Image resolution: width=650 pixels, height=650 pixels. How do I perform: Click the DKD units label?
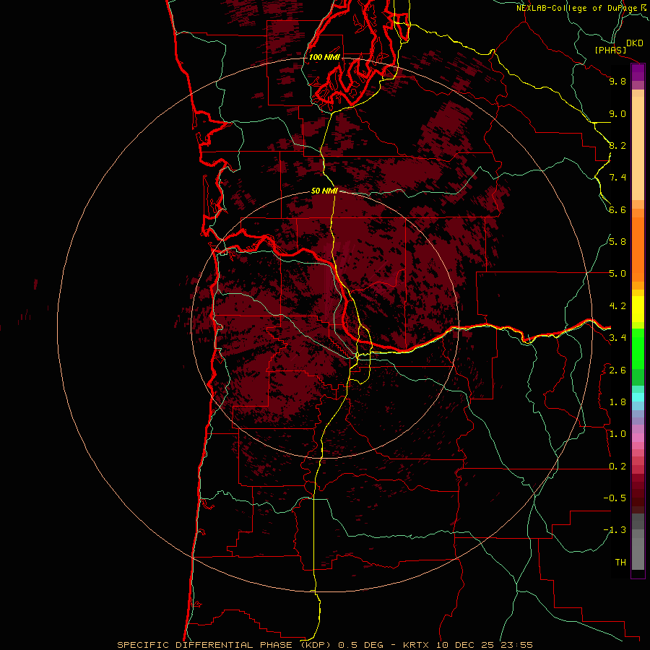click(635, 43)
